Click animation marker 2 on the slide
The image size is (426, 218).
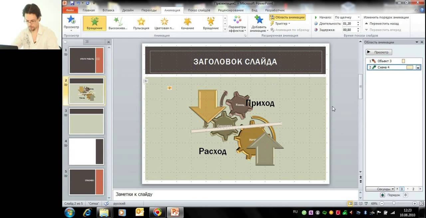coord(169,88)
